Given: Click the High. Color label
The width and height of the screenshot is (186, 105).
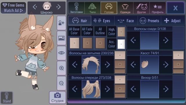Looking at the screenshot, I should 112,32.
